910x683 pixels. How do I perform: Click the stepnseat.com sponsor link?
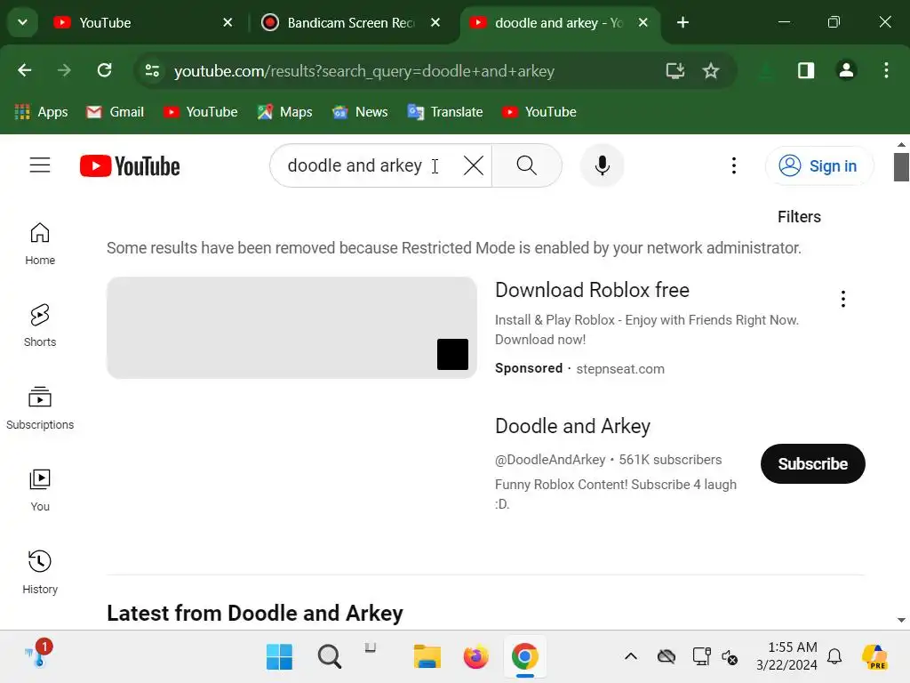(619, 369)
